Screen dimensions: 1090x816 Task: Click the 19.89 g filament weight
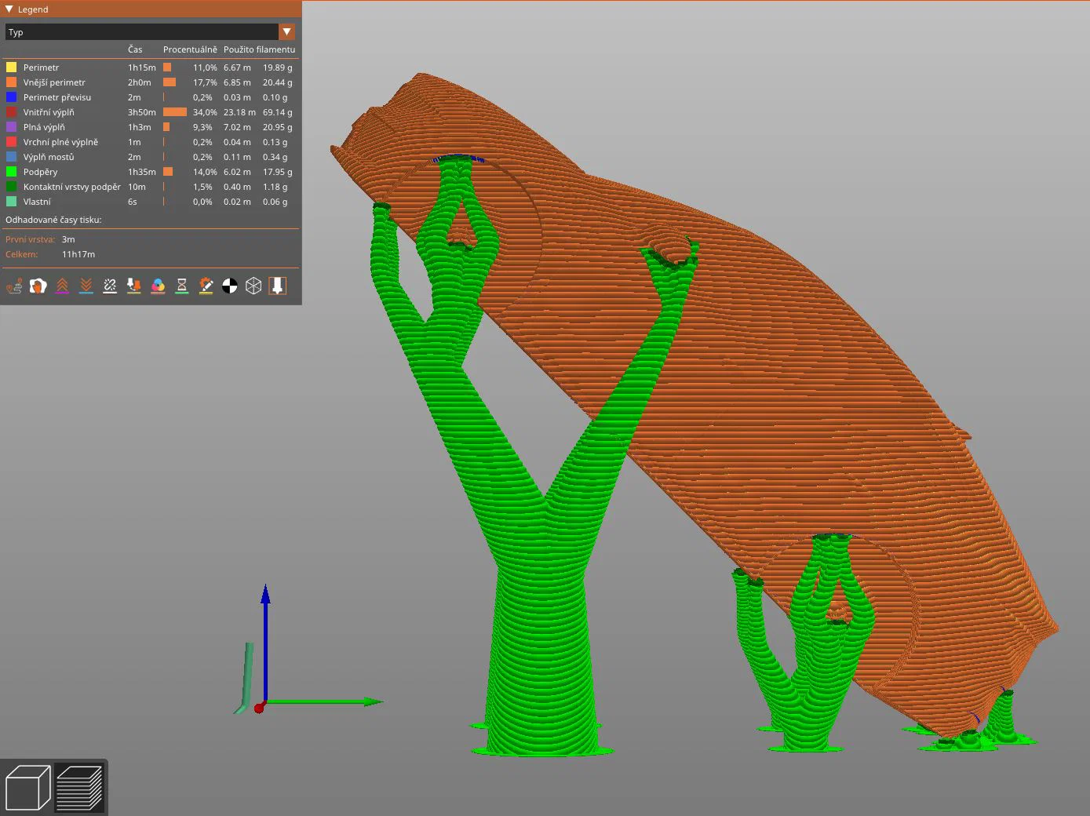pos(277,67)
